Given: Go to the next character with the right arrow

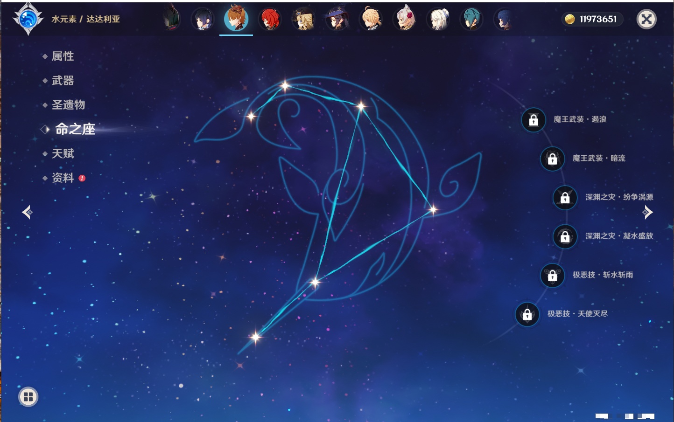Looking at the screenshot, I should click(x=647, y=212).
